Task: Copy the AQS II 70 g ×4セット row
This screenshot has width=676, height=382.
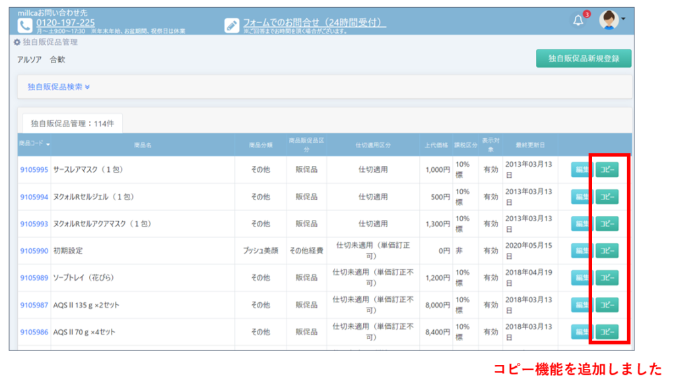Action: (607, 332)
